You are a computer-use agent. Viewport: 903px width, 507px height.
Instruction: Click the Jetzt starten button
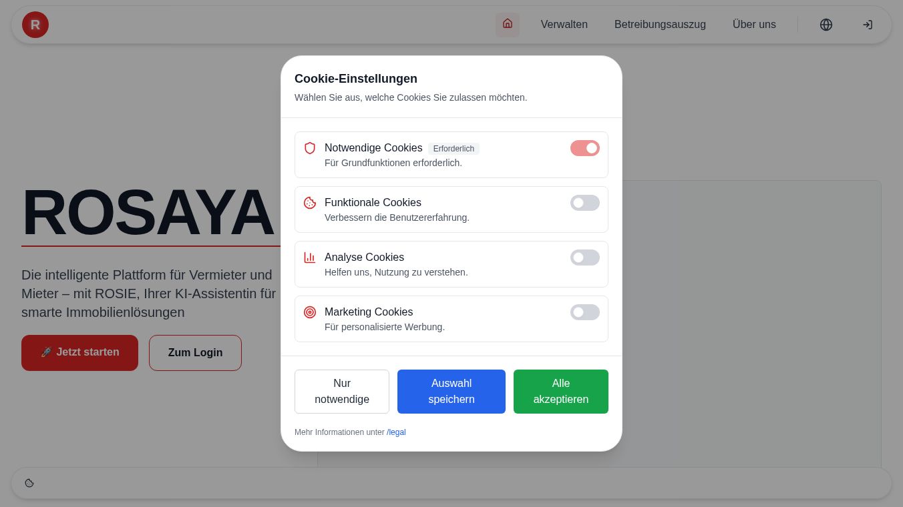(x=79, y=353)
